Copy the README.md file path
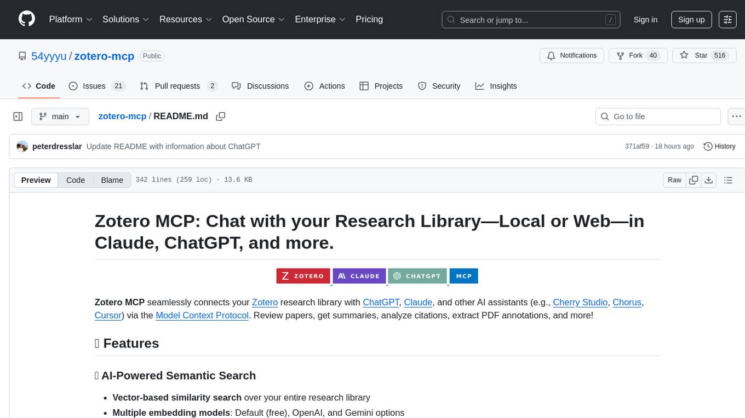 [221, 117]
